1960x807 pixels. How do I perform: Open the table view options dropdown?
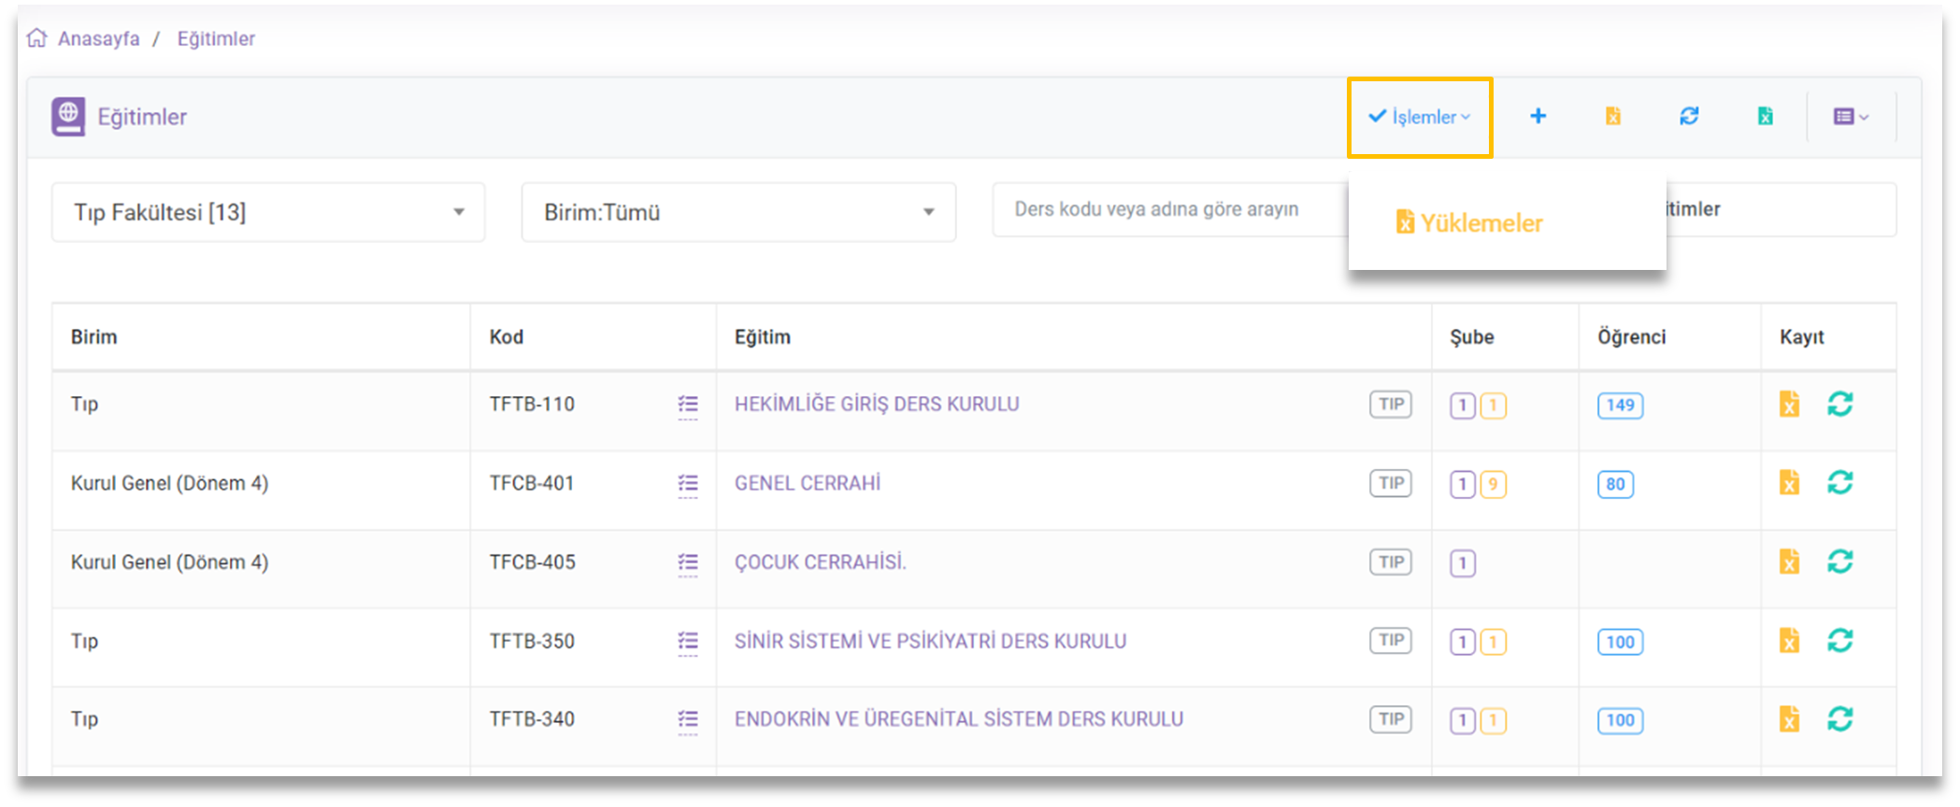point(1851,117)
